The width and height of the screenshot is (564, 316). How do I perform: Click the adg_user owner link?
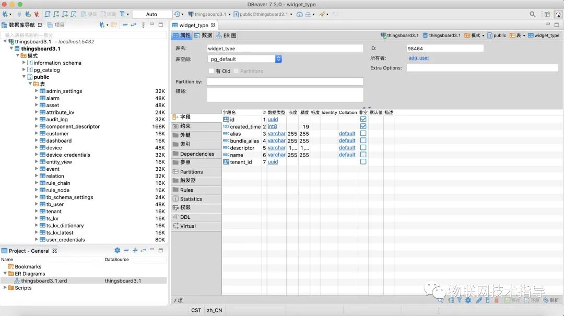(419, 57)
